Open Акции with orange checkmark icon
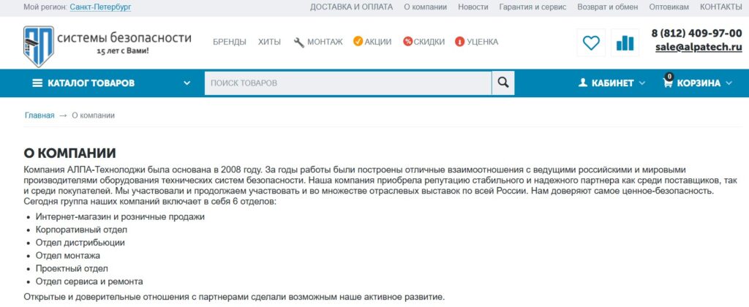Viewport: 749px width, 307px height. point(372,42)
